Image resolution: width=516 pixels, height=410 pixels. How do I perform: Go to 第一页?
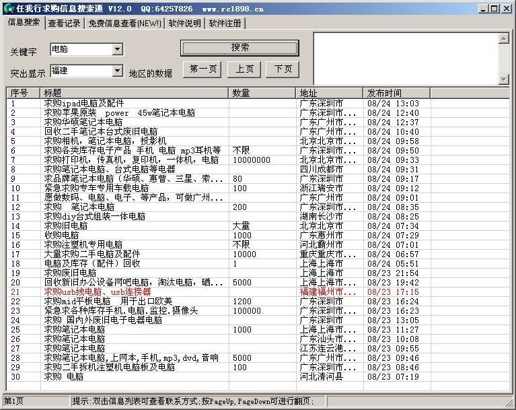(x=202, y=69)
